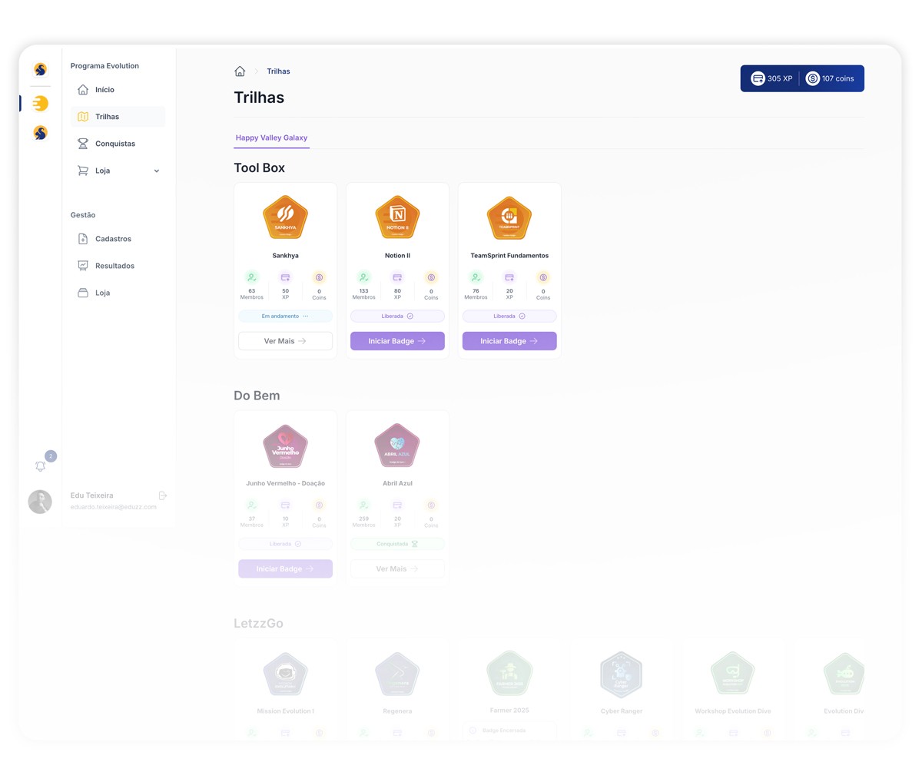This screenshot has width=922, height=762.
Task: Open Trilhas in the sidebar
Action: (x=118, y=117)
